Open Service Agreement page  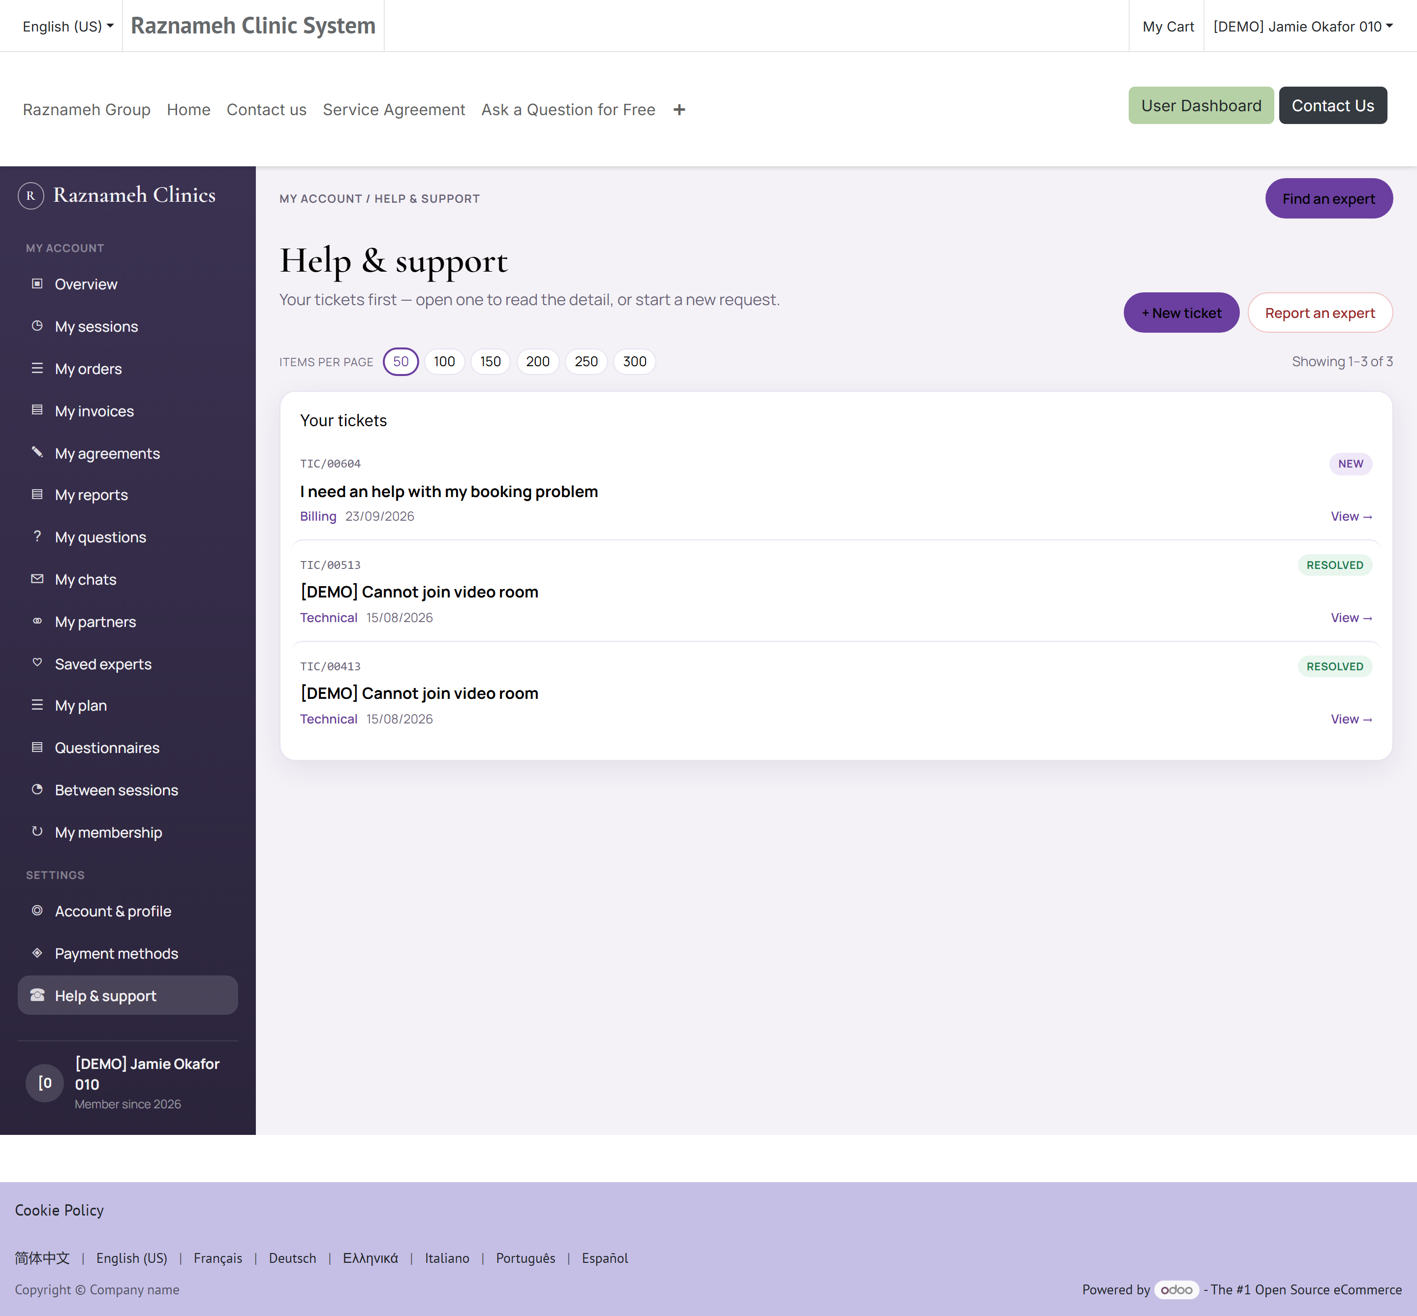(394, 110)
